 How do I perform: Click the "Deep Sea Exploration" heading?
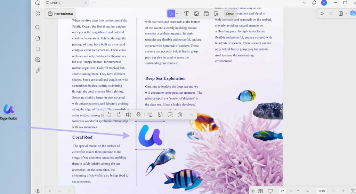(x=165, y=78)
